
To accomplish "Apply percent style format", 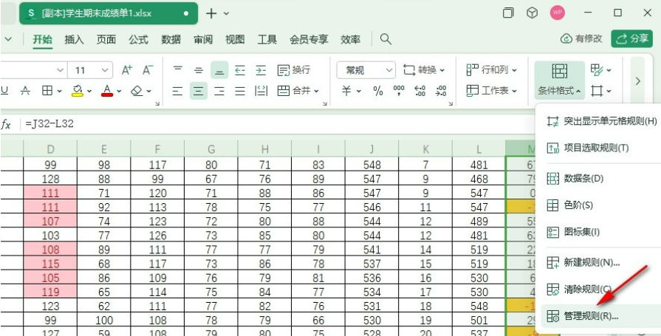I will click(x=378, y=91).
